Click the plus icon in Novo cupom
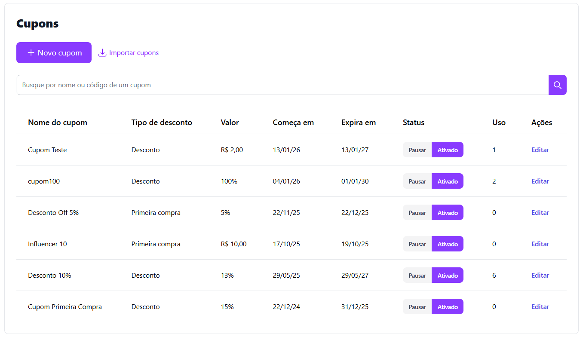586x340 pixels. pyautogui.click(x=31, y=53)
